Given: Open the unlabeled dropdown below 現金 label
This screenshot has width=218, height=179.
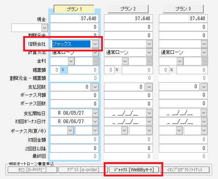Looking at the screenshot, I should click(44, 28).
